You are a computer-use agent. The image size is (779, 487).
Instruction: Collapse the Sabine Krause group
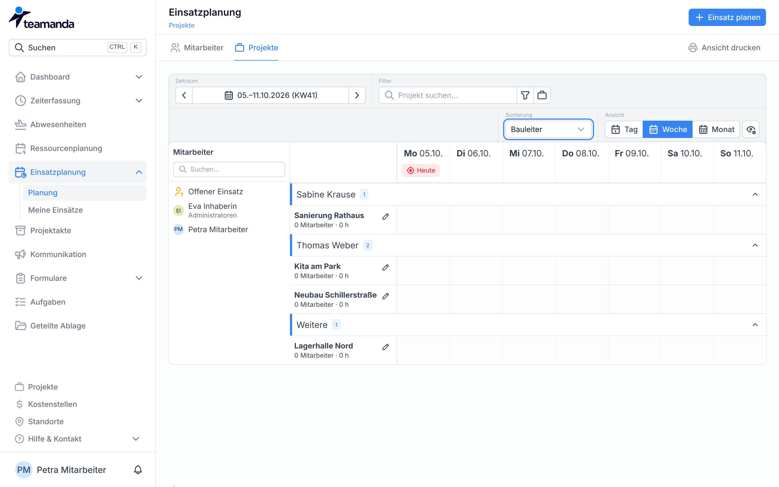755,195
